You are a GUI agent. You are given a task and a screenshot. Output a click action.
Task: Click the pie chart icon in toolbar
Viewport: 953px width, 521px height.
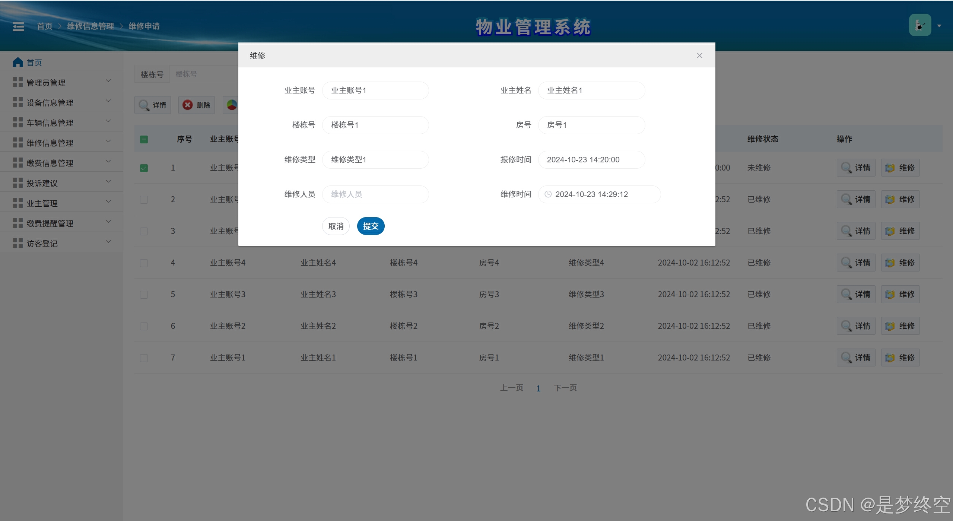click(232, 105)
